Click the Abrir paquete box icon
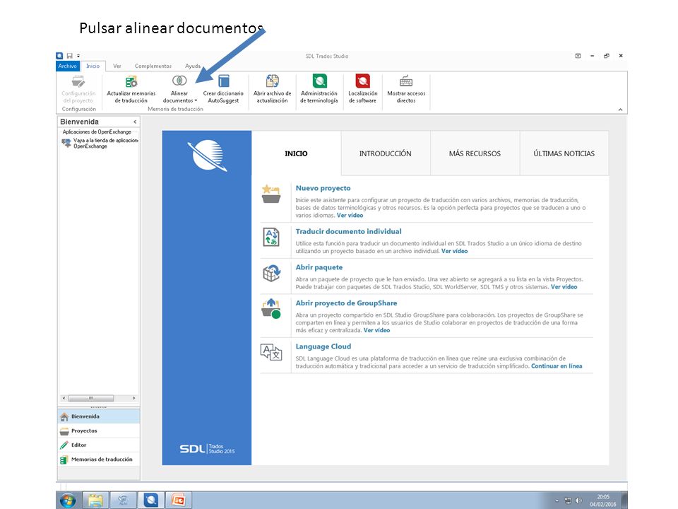 click(271, 273)
